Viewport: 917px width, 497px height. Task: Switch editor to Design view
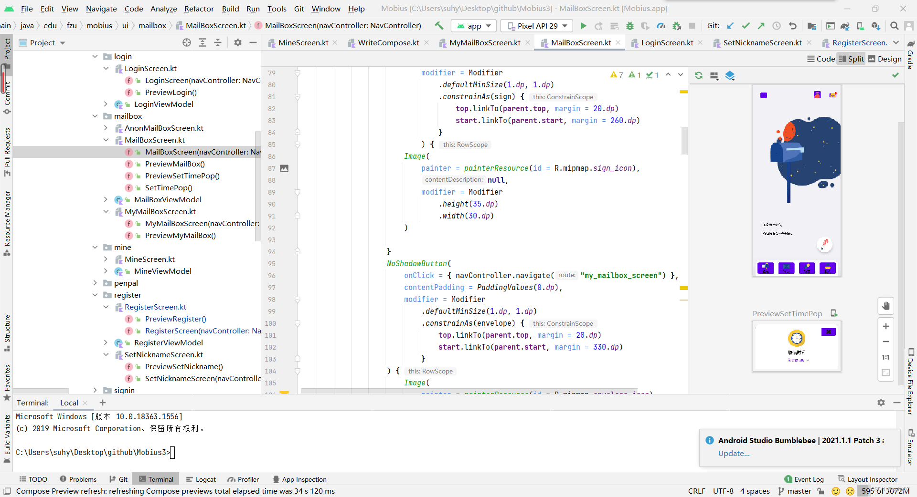885,59
